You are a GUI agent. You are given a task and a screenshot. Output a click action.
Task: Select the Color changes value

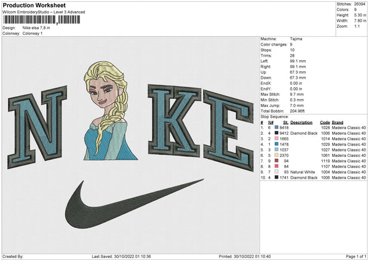click(291, 44)
